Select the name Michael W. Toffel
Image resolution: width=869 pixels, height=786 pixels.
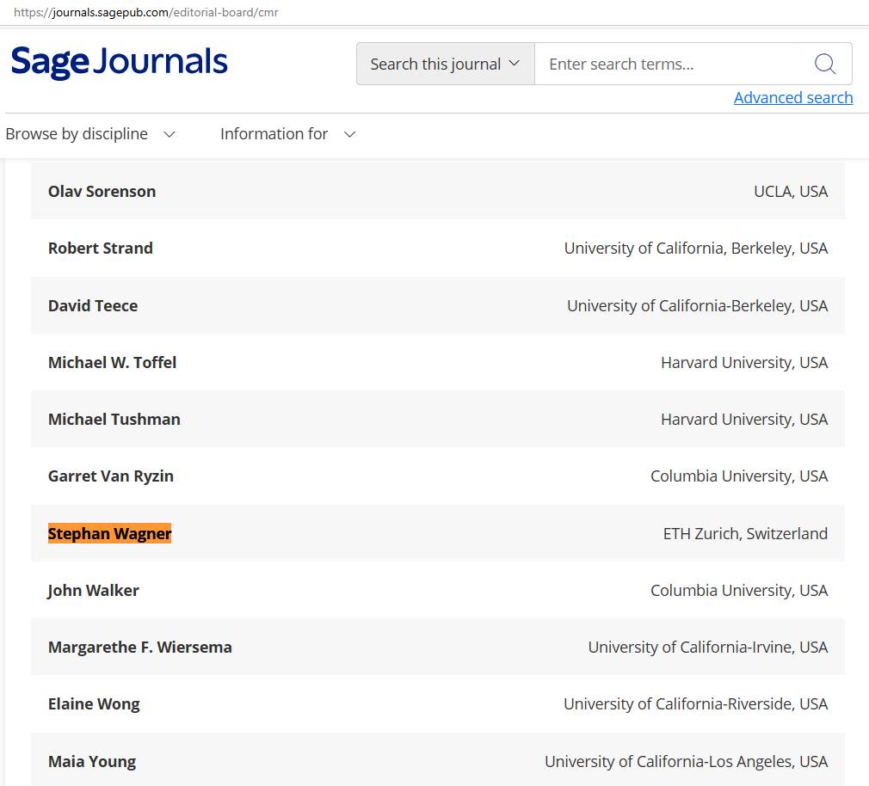tap(113, 362)
